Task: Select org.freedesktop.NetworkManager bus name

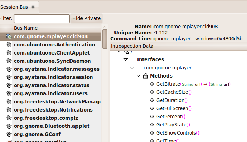Action: pos(57,102)
